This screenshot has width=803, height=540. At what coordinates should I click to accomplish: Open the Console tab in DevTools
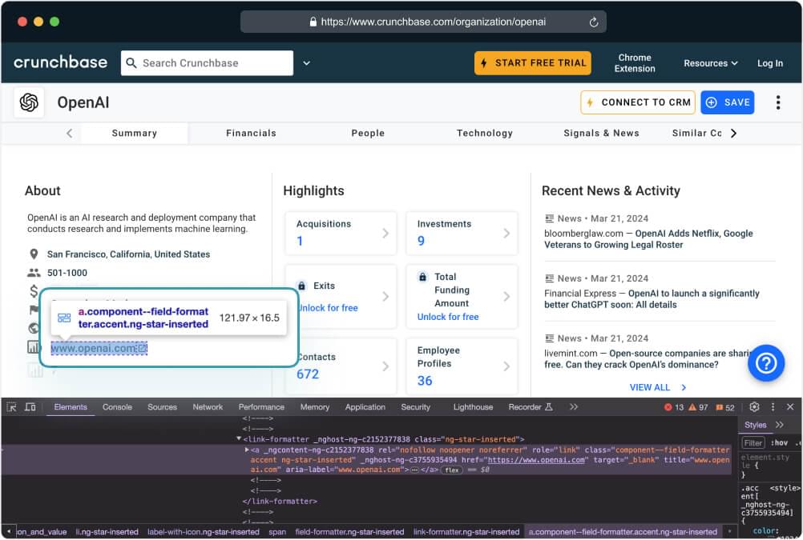pyautogui.click(x=117, y=407)
